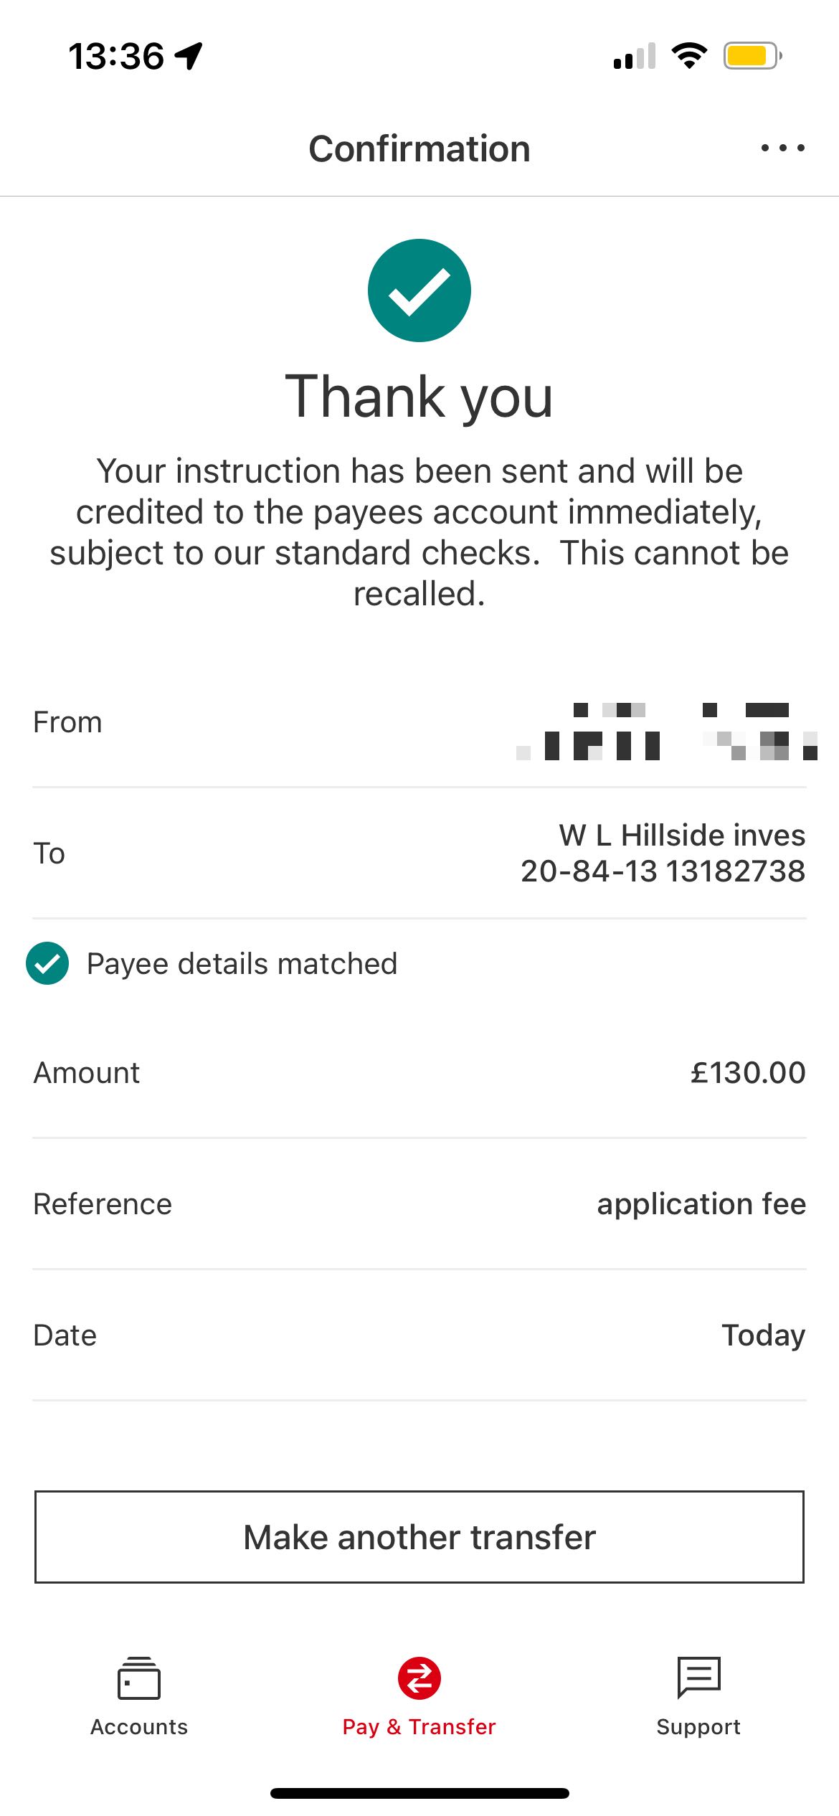The height and width of the screenshot is (1816, 839).
Task: Tap the W L Hillside inves payee name
Action: 682,836
